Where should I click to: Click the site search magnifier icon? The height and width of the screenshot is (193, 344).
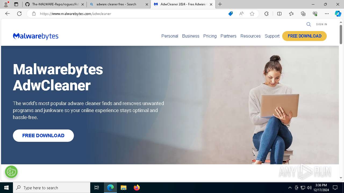(x=309, y=24)
